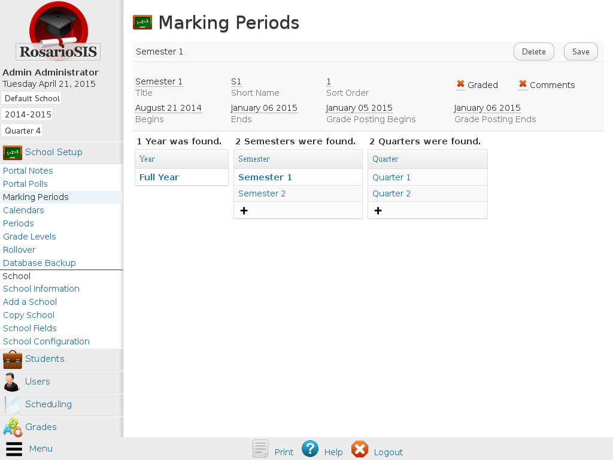The image size is (613, 460).
Task: Toggle the Graded option
Action: tap(460, 84)
